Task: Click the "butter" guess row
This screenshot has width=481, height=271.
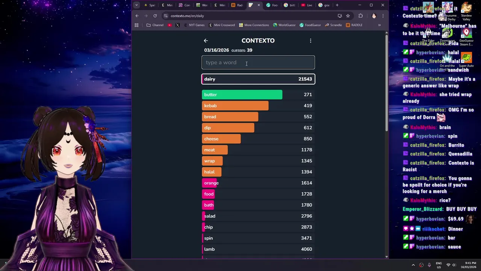Action: coord(258,94)
